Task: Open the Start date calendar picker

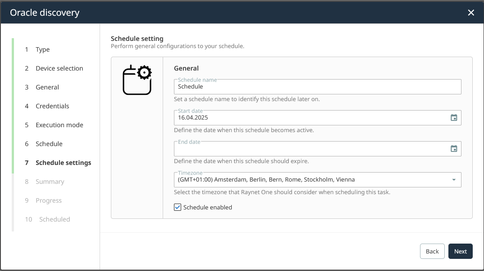Action: point(454,118)
